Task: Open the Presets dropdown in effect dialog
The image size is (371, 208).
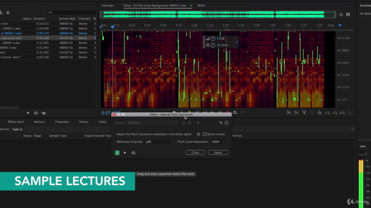Action: tap(152, 123)
